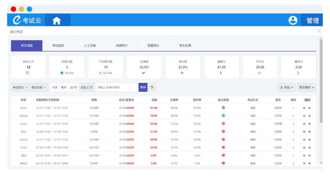Click delete X icon in Bob's row
This screenshot has height=178, width=330.
pyautogui.click(x=309, y=131)
